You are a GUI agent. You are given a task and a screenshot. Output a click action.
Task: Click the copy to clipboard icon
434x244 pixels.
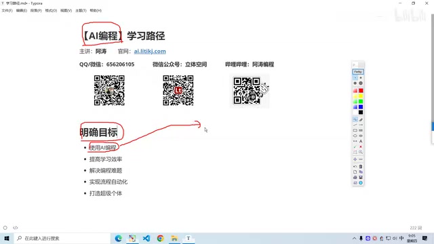(x=361, y=172)
